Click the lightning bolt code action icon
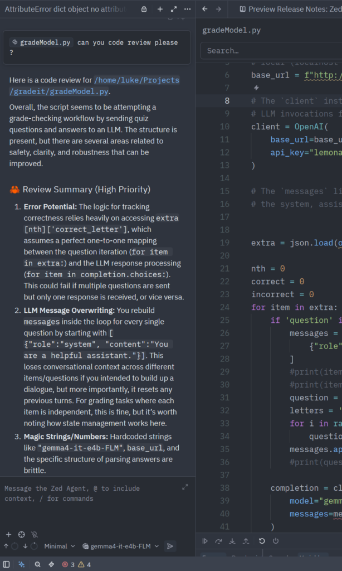The image size is (342, 571). pos(256,88)
